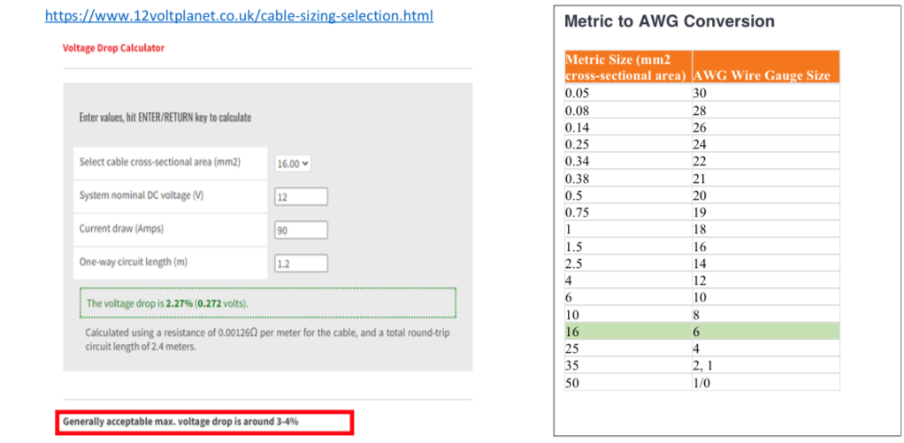Click the Voltage Drop Calculator heading

113,48
